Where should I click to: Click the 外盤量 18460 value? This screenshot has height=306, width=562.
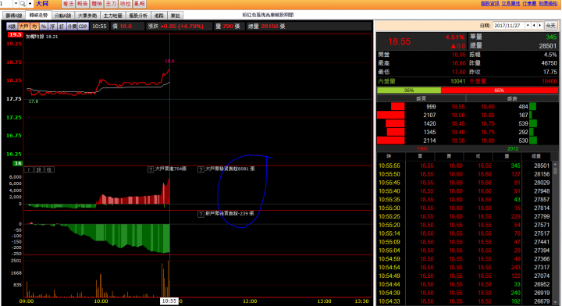coord(549,81)
